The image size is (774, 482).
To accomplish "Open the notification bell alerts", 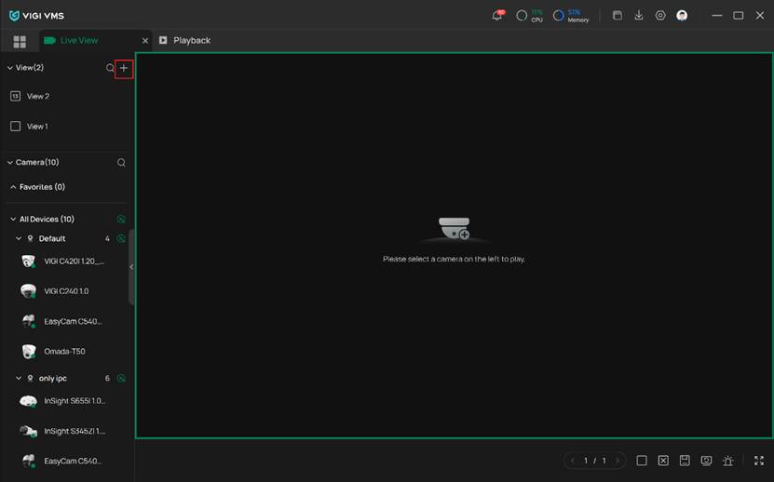I will tap(497, 16).
